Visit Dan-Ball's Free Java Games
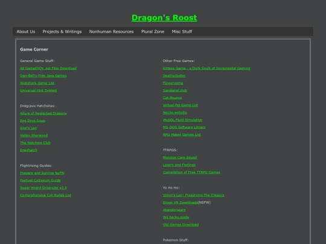 point(43,76)
